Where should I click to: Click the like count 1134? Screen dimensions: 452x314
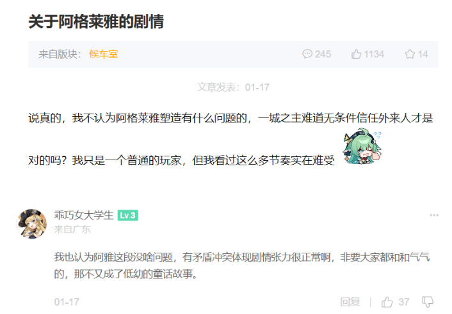[x=374, y=54]
